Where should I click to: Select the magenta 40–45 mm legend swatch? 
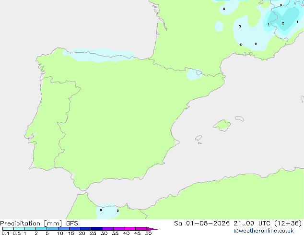[x=130, y=229]
